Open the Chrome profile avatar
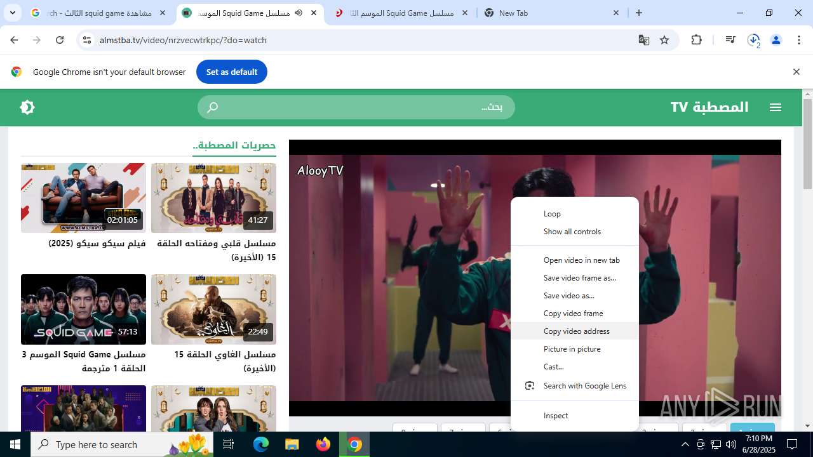 click(x=776, y=40)
